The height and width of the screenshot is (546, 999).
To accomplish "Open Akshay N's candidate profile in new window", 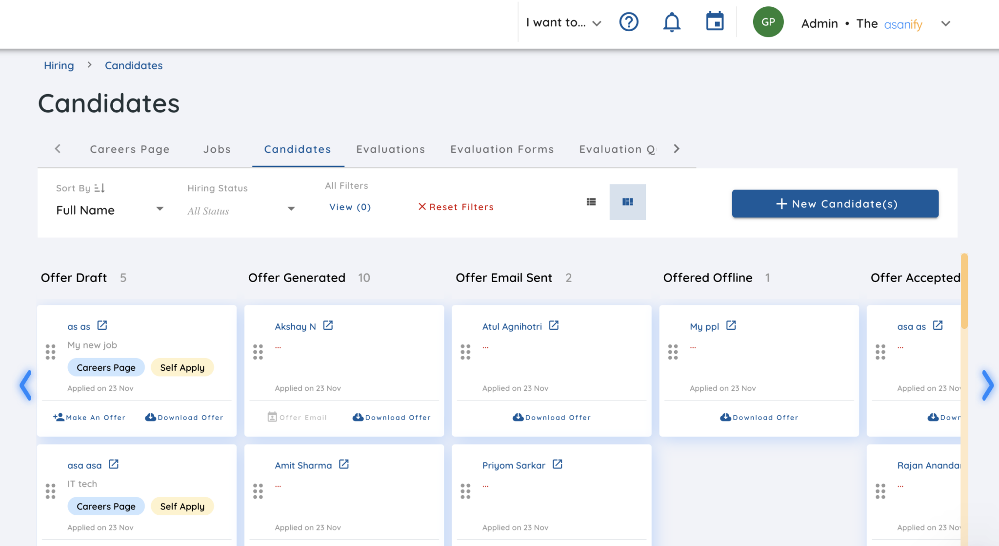I will coord(328,325).
